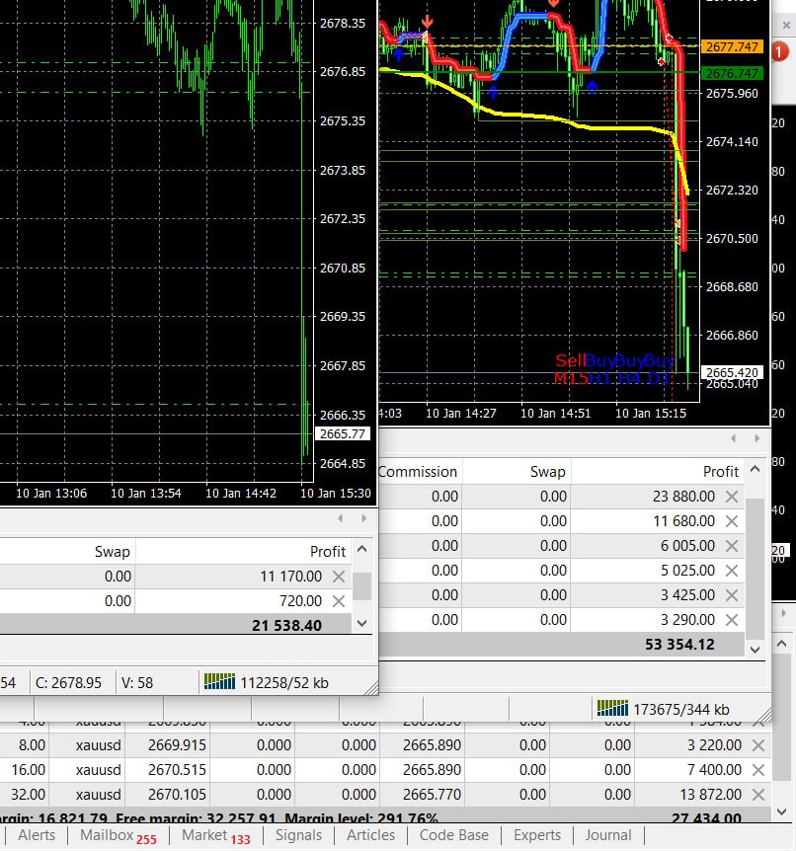This screenshot has width=796, height=851.
Task: Select the green 2676.747 price level label
Action: pyautogui.click(x=732, y=73)
